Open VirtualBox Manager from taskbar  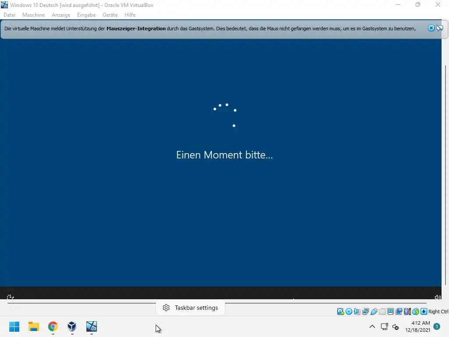[72, 326]
